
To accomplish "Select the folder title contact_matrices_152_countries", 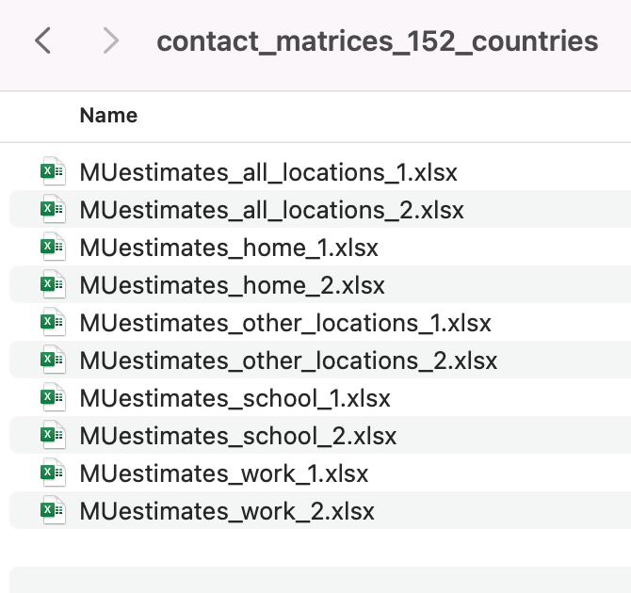I will coord(377,41).
